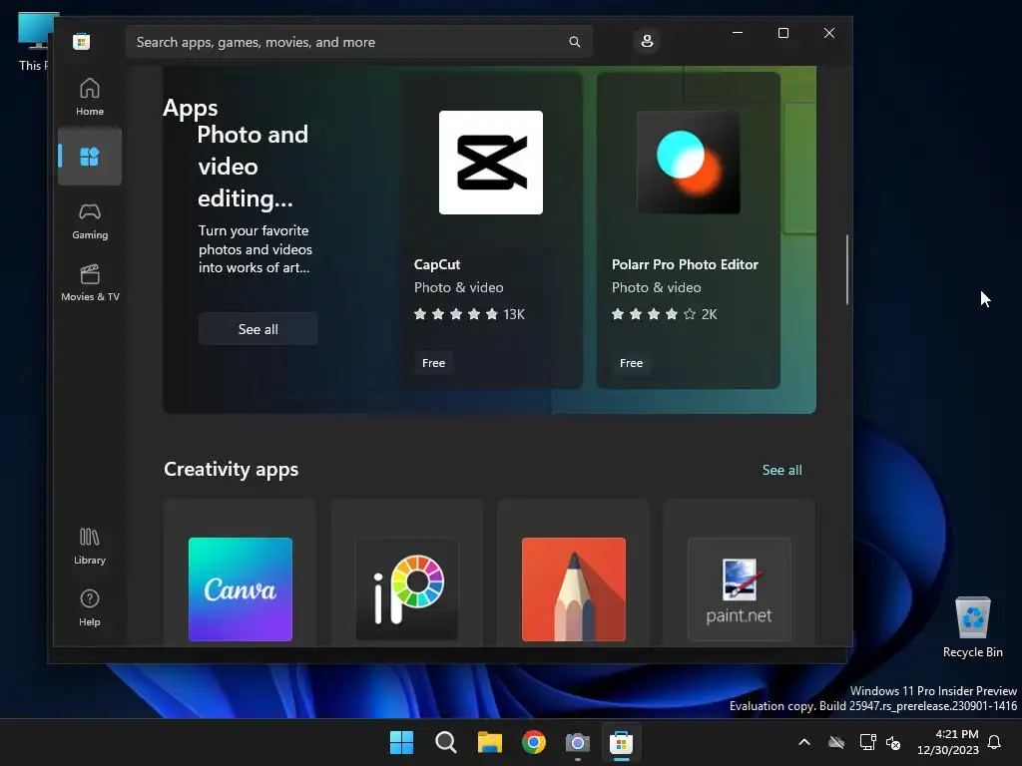Screen dimensions: 1022x766
Task: Click See all link for Creativity apps
Action: (x=782, y=470)
